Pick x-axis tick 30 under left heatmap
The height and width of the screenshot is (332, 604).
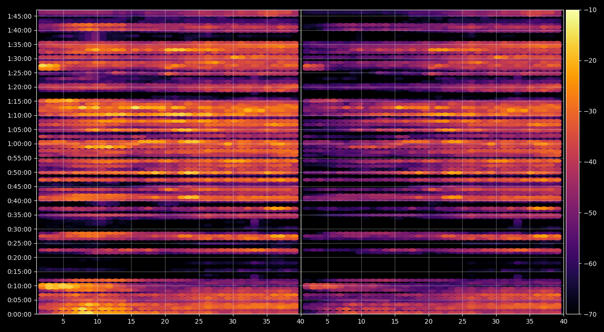[x=233, y=321]
